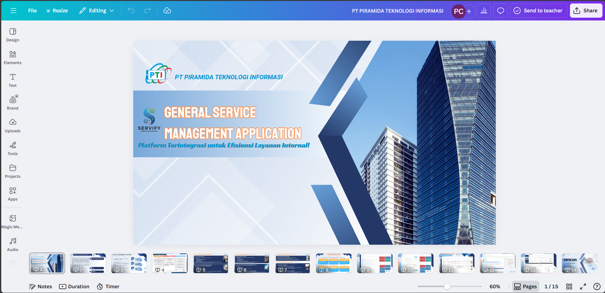Image resolution: width=605 pixels, height=293 pixels.
Task: Switch to grid view
Action: click(569, 286)
